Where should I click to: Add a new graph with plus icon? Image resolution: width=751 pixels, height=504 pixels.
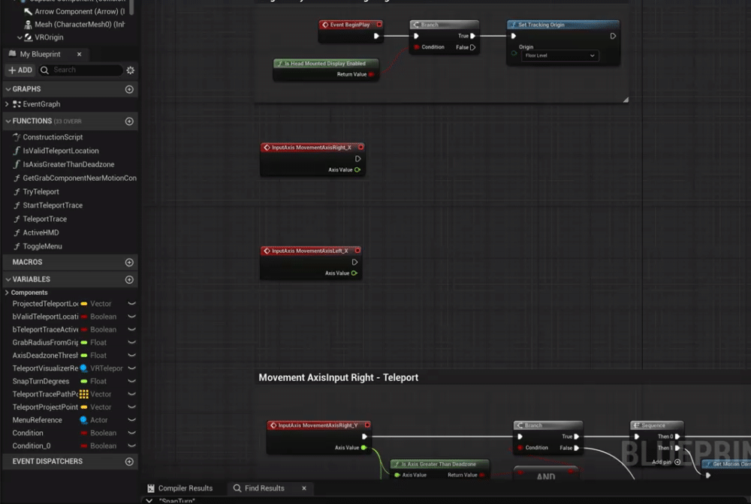click(129, 89)
